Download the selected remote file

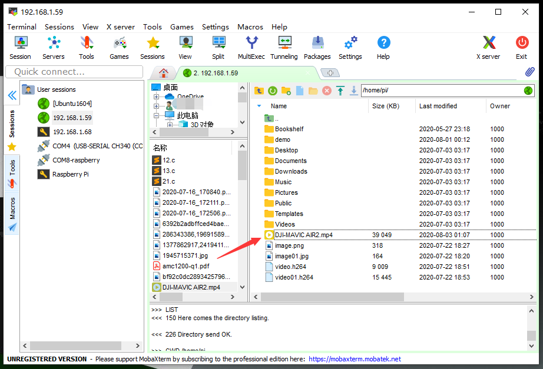(355, 91)
